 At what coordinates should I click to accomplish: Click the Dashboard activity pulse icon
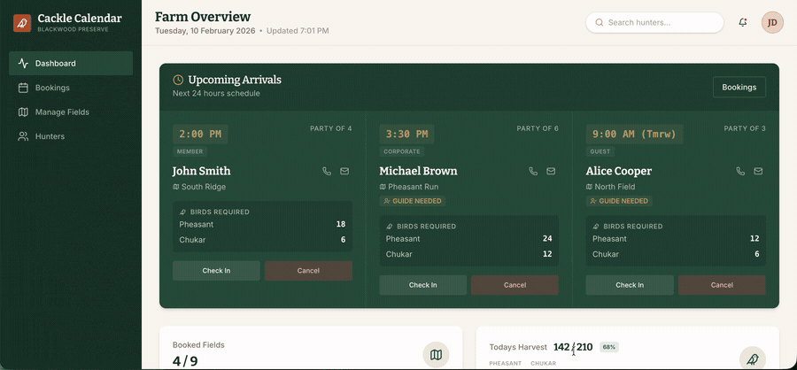click(23, 64)
